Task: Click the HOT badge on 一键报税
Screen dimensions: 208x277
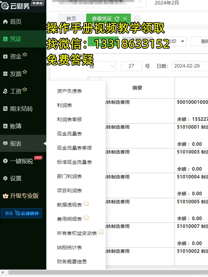Action: pos(38,158)
